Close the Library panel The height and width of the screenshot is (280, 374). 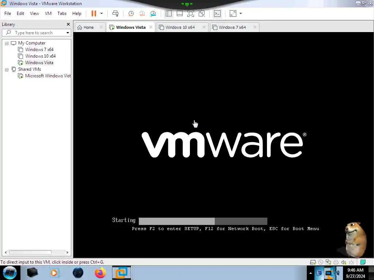pyautogui.click(x=68, y=24)
